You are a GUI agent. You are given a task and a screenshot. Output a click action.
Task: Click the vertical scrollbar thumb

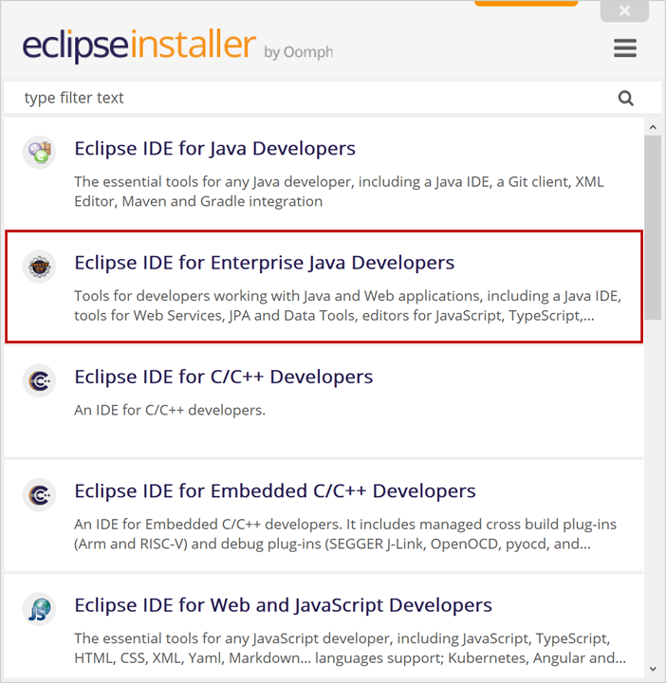(x=653, y=228)
